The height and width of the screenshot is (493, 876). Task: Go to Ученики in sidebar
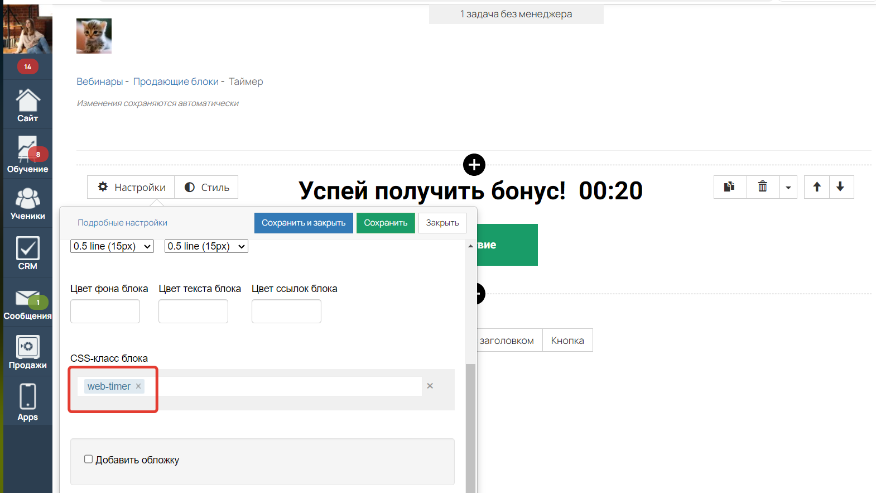pos(27,203)
